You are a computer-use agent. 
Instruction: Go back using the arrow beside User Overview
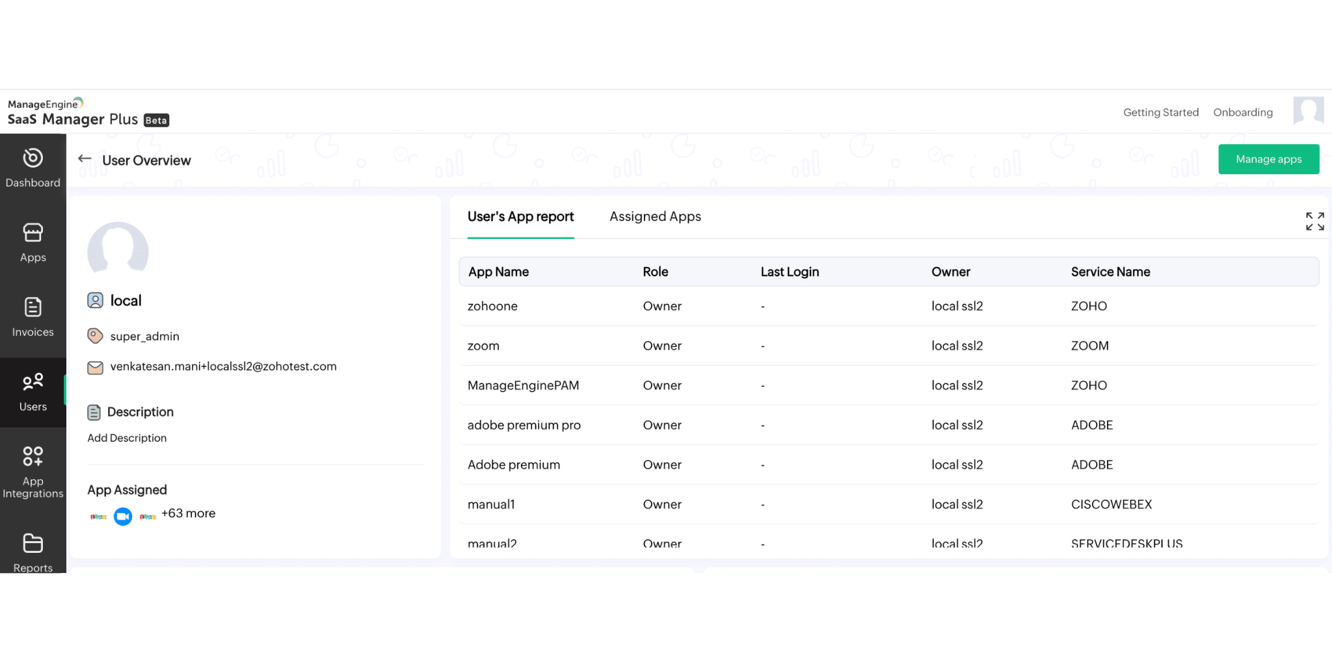click(85, 159)
